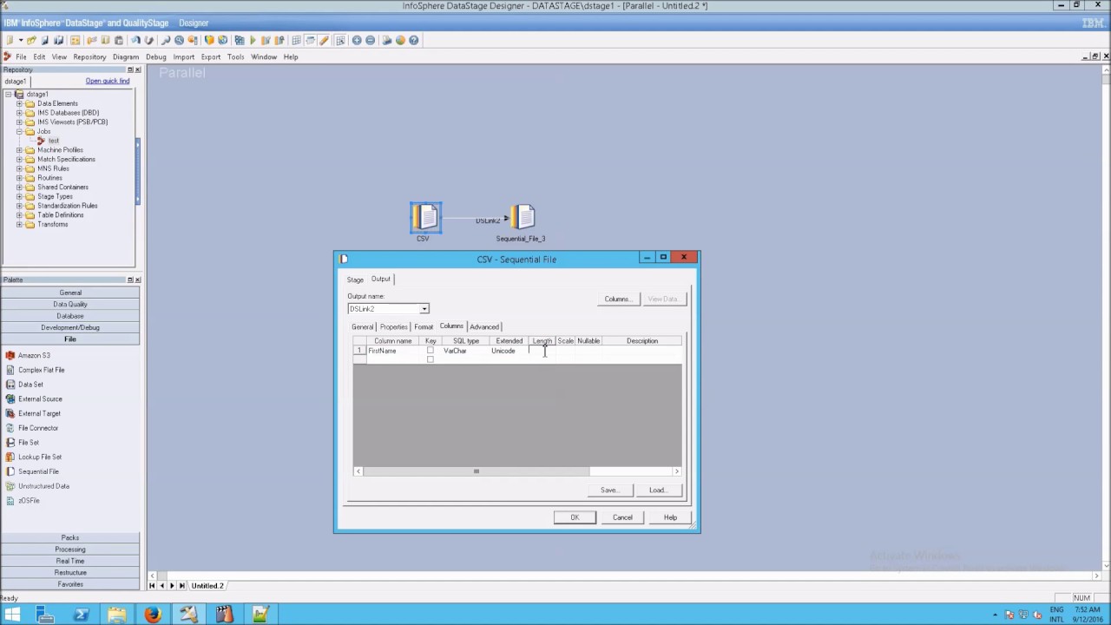Click the Save All toolbar icon
1111x625 pixels.
58,40
